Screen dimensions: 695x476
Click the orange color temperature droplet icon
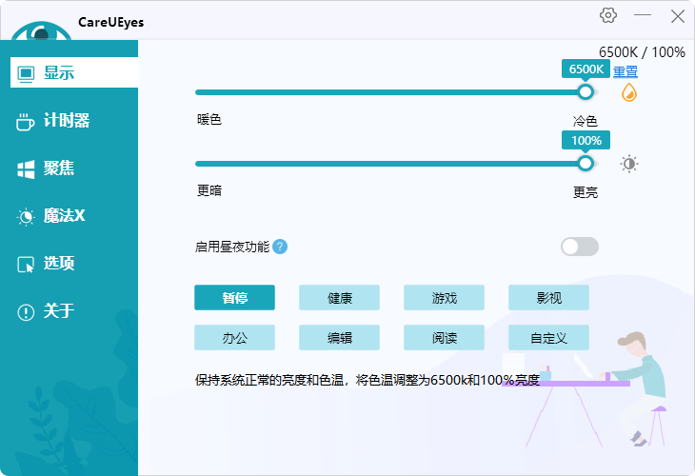pos(629,92)
